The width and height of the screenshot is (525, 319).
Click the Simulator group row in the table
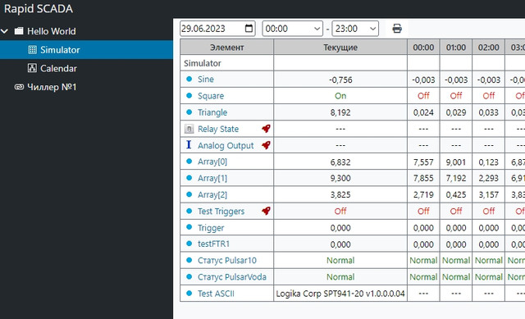226,63
